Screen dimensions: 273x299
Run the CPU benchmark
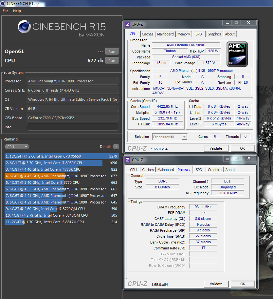(112, 60)
